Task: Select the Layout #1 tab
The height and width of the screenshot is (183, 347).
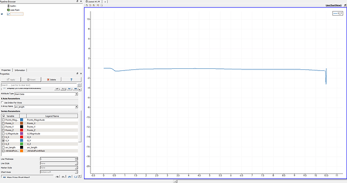Action: point(92,2)
